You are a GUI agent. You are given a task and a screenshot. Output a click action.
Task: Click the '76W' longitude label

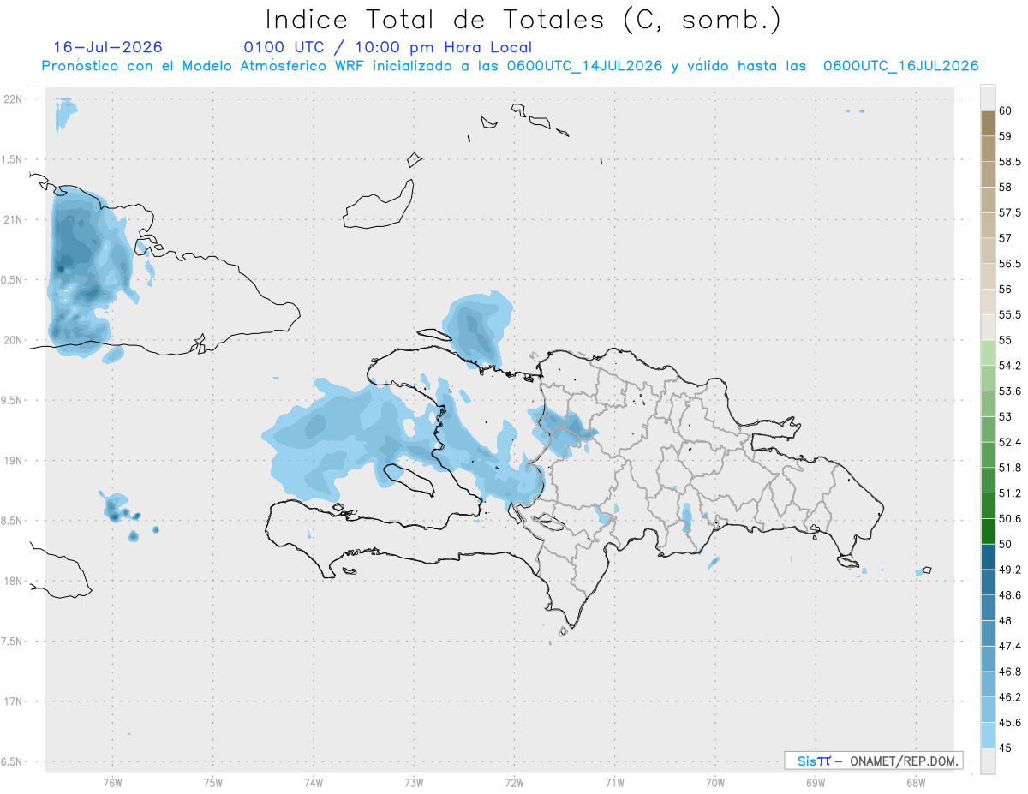112,782
